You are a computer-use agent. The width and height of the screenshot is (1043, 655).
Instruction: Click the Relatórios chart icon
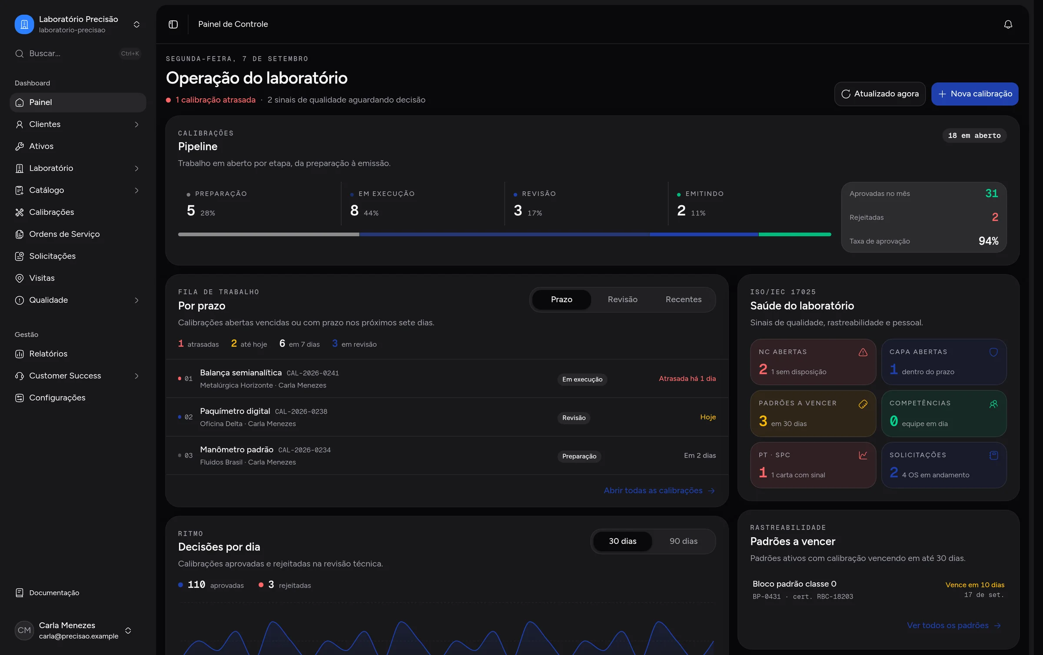pos(20,354)
